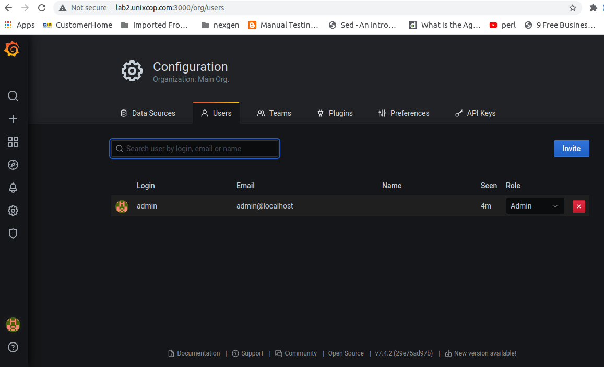This screenshot has width=604, height=367.
Task: Open the 9 Free Business bookmark
Action: click(x=560, y=25)
